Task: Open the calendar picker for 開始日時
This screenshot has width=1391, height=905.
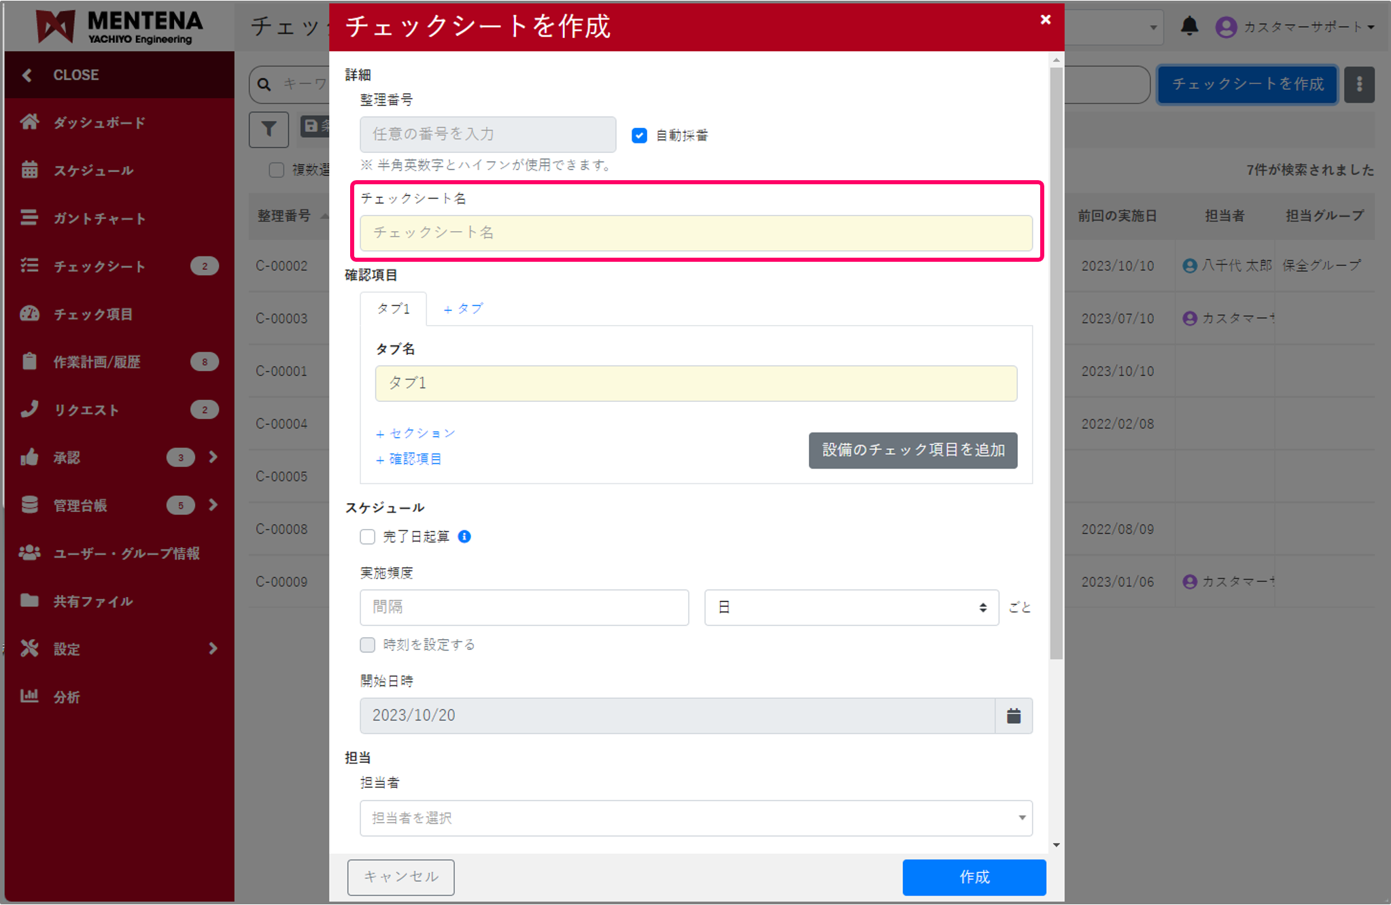Action: pyautogui.click(x=1014, y=715)
